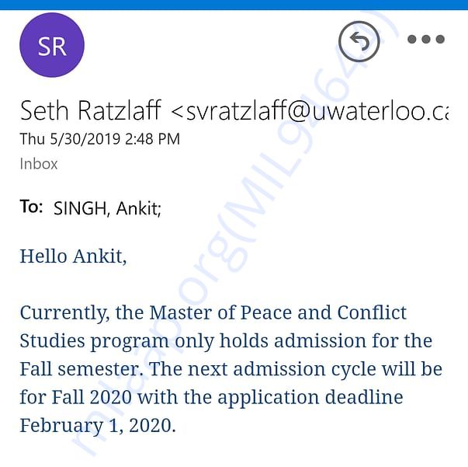
Task: Open the three-dot more options menu
Action: click(x=426, y=39)
